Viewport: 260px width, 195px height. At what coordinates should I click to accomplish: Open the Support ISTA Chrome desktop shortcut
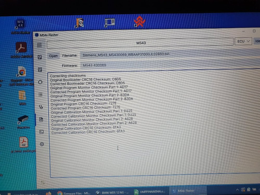tap(22, 76)
